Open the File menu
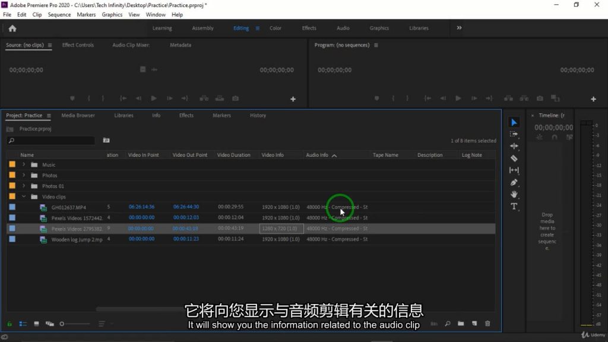608x342 pixels. (x=7, y=15)
